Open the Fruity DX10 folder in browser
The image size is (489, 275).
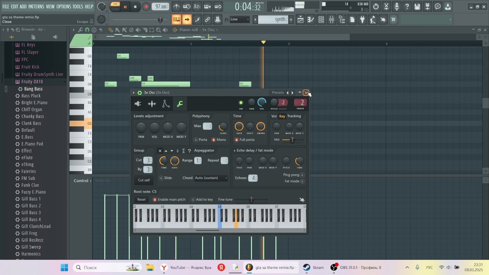pyautogui.click(x=32, y=82)
